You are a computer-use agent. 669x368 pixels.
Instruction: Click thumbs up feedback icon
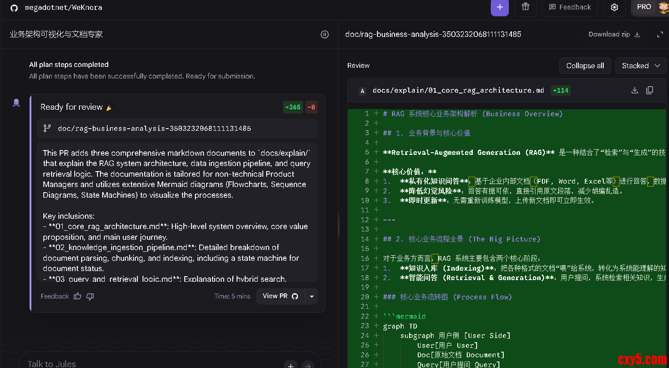click(x=77, y=296)
